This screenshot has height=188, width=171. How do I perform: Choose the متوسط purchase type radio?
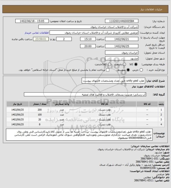128,70
